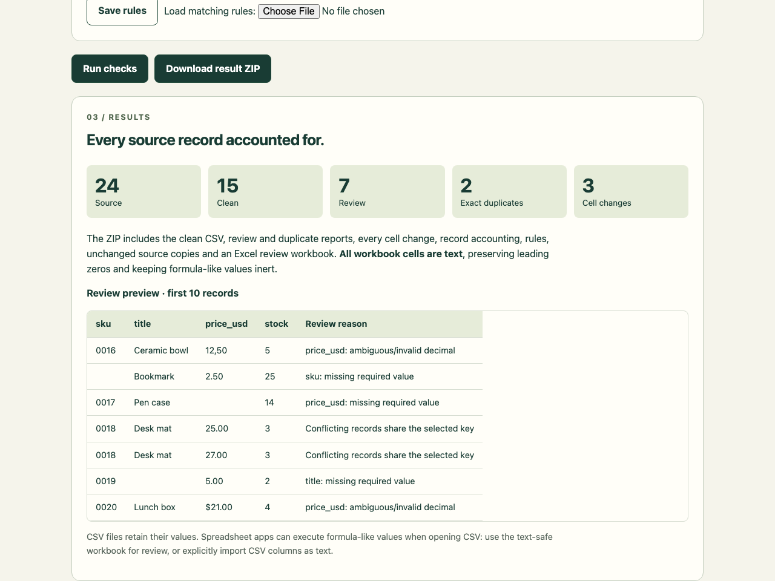Image resolution: width=775 pixels, height=581 pixels.
Task: Click the sku column header
Action: click(104, 324)
